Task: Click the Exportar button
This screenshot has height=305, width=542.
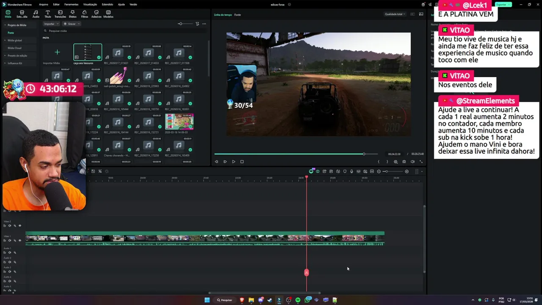Action: tap(503, 4)
